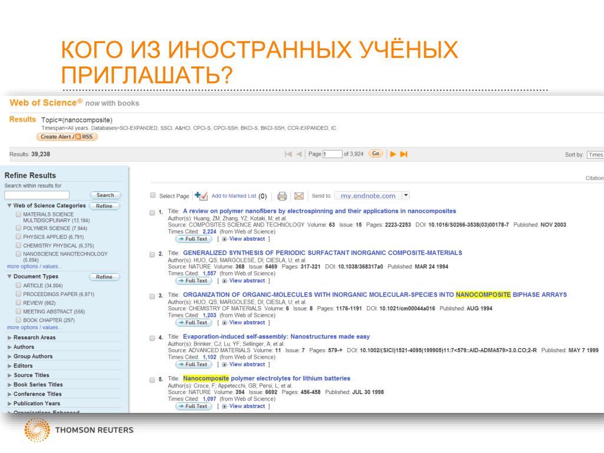Click the Create Alert / RSS button
Image resolution: width=604 pixels, height=453 pixels.
pyautogui.click(x=67, y=137)
